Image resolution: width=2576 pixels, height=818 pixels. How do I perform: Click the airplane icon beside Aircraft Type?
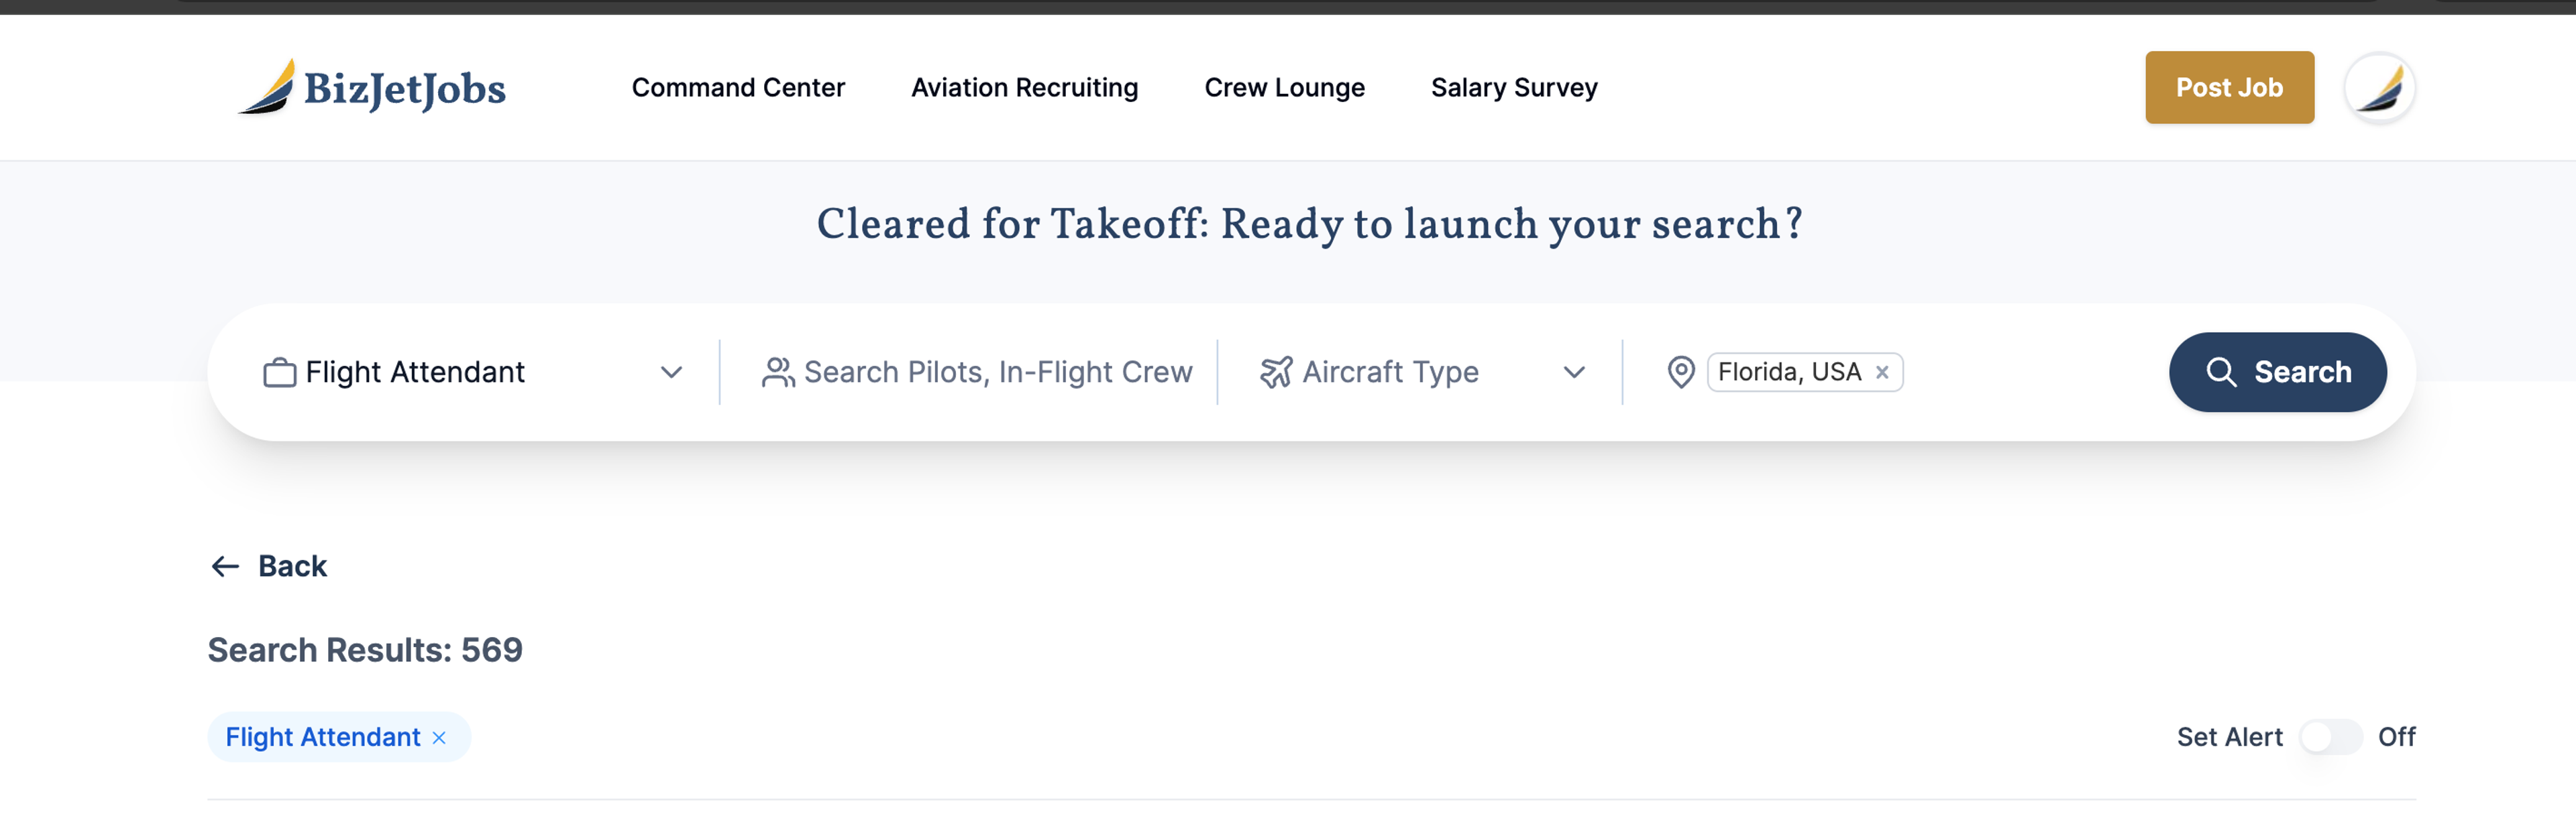tap(1276, 372)
